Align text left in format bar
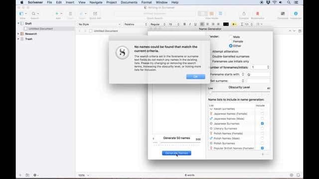This screenshot has width=319, height=179. (202, 24)
